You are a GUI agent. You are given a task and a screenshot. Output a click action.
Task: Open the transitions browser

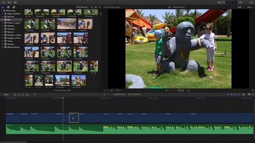click(253, 95)
